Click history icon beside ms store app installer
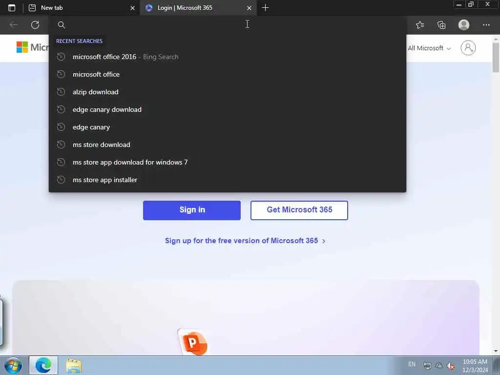 61,180
